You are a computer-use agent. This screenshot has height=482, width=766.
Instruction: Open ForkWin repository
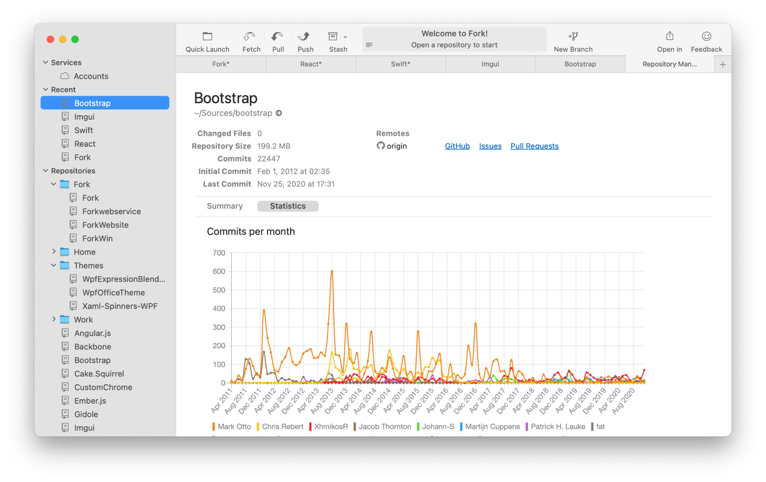(x=105, y=238)
